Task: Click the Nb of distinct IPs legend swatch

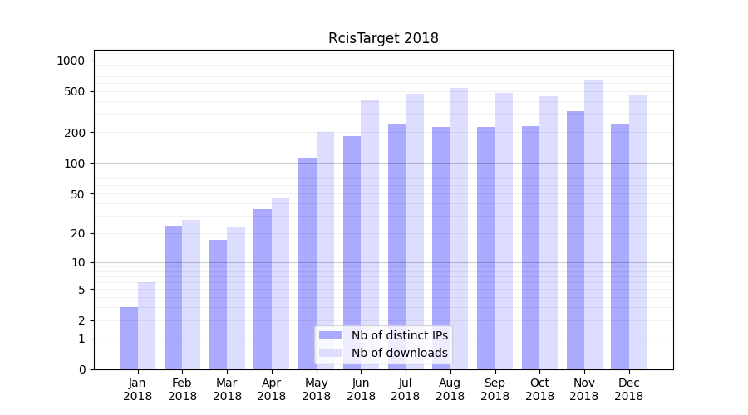Action: pos(330,335)
